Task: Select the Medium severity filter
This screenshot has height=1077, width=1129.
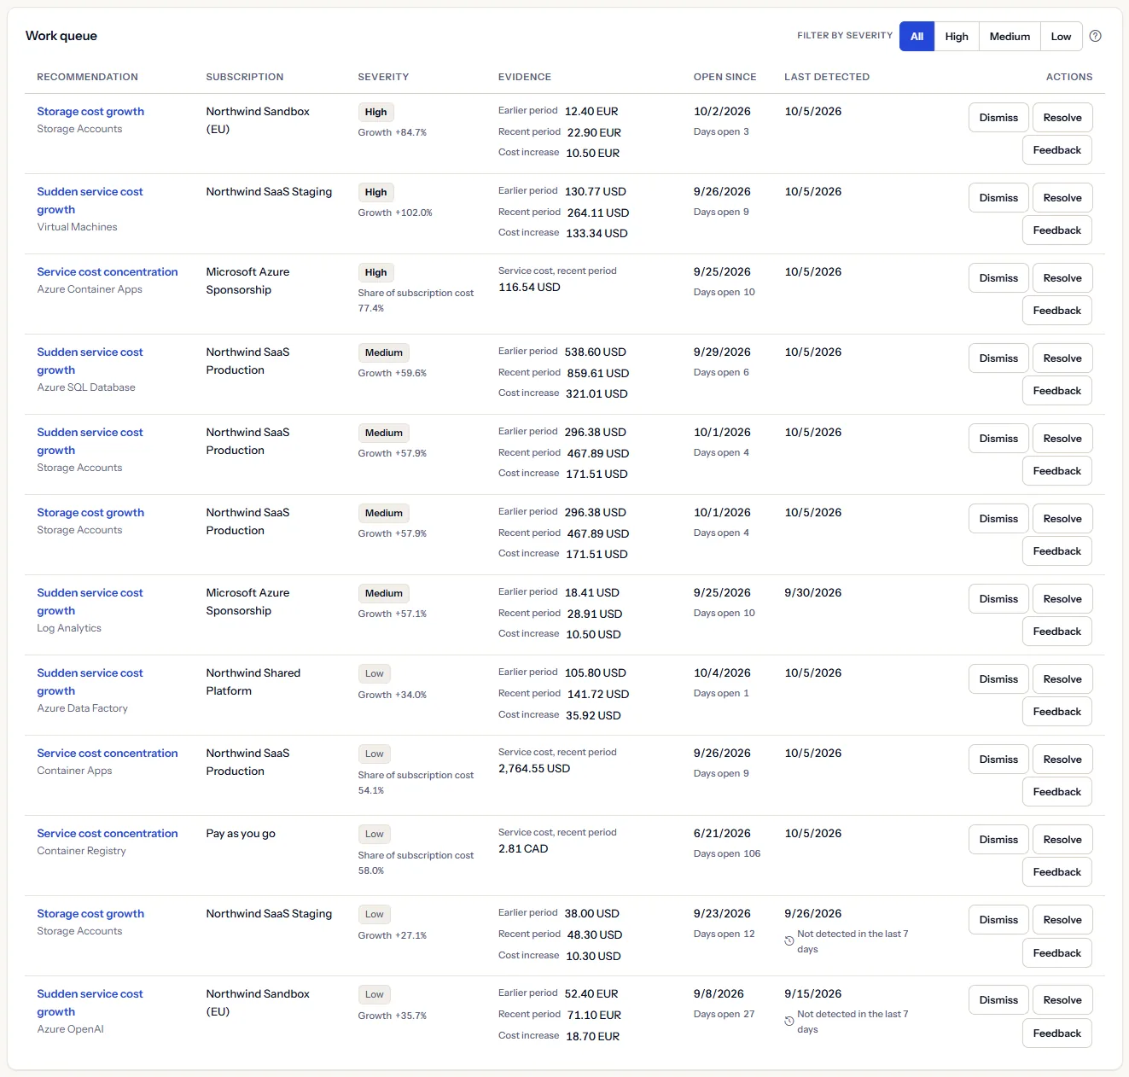Action: coord(1010,36)
